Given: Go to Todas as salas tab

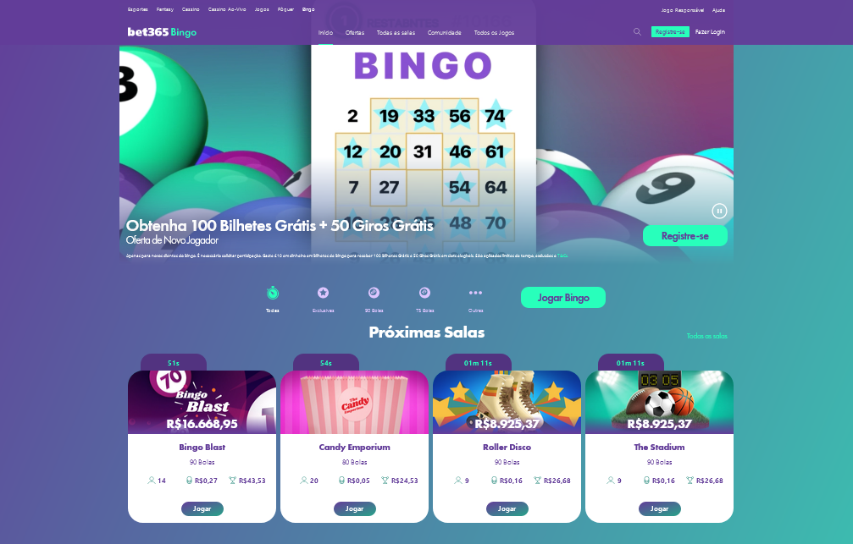Looking at the screenshot, I should pyautogui.click(x=396, y=33).
